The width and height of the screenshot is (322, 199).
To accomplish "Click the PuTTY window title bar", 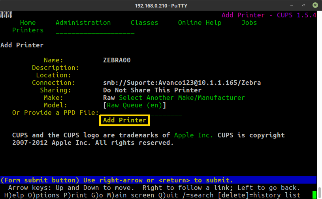I will pos(161,5).
